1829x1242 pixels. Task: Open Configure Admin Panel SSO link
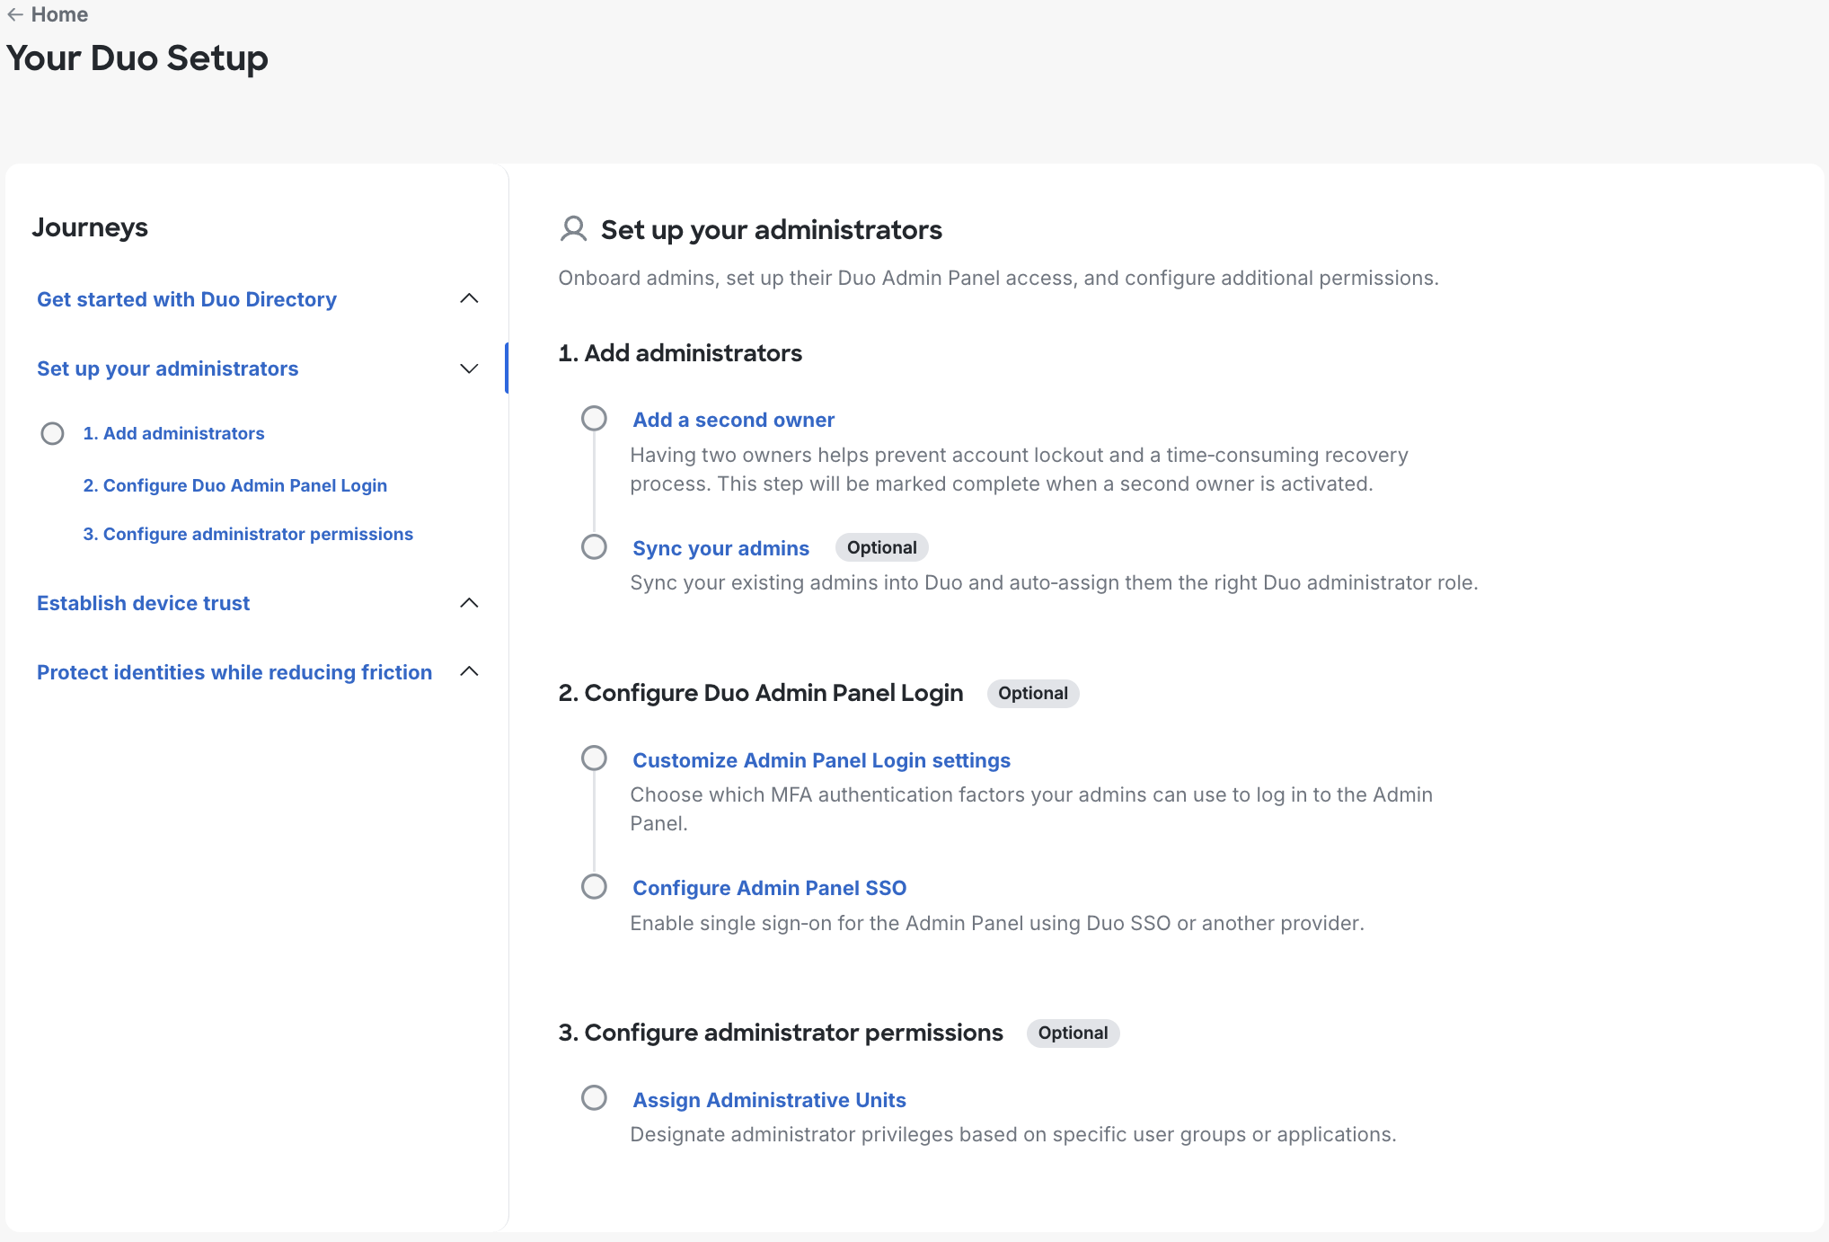(x=770, y=888)
